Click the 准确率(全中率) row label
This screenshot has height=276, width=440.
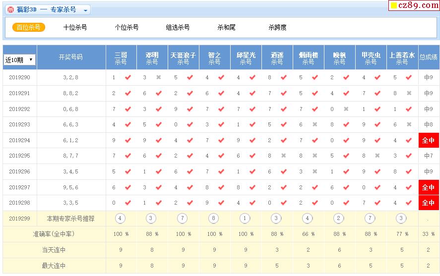point(54,234)
